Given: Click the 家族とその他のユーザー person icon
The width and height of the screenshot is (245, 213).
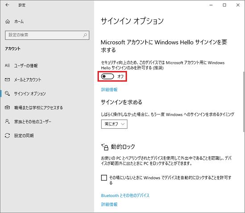Looking at the screenshot, I should pyautogui.click(x=7, y=122).
